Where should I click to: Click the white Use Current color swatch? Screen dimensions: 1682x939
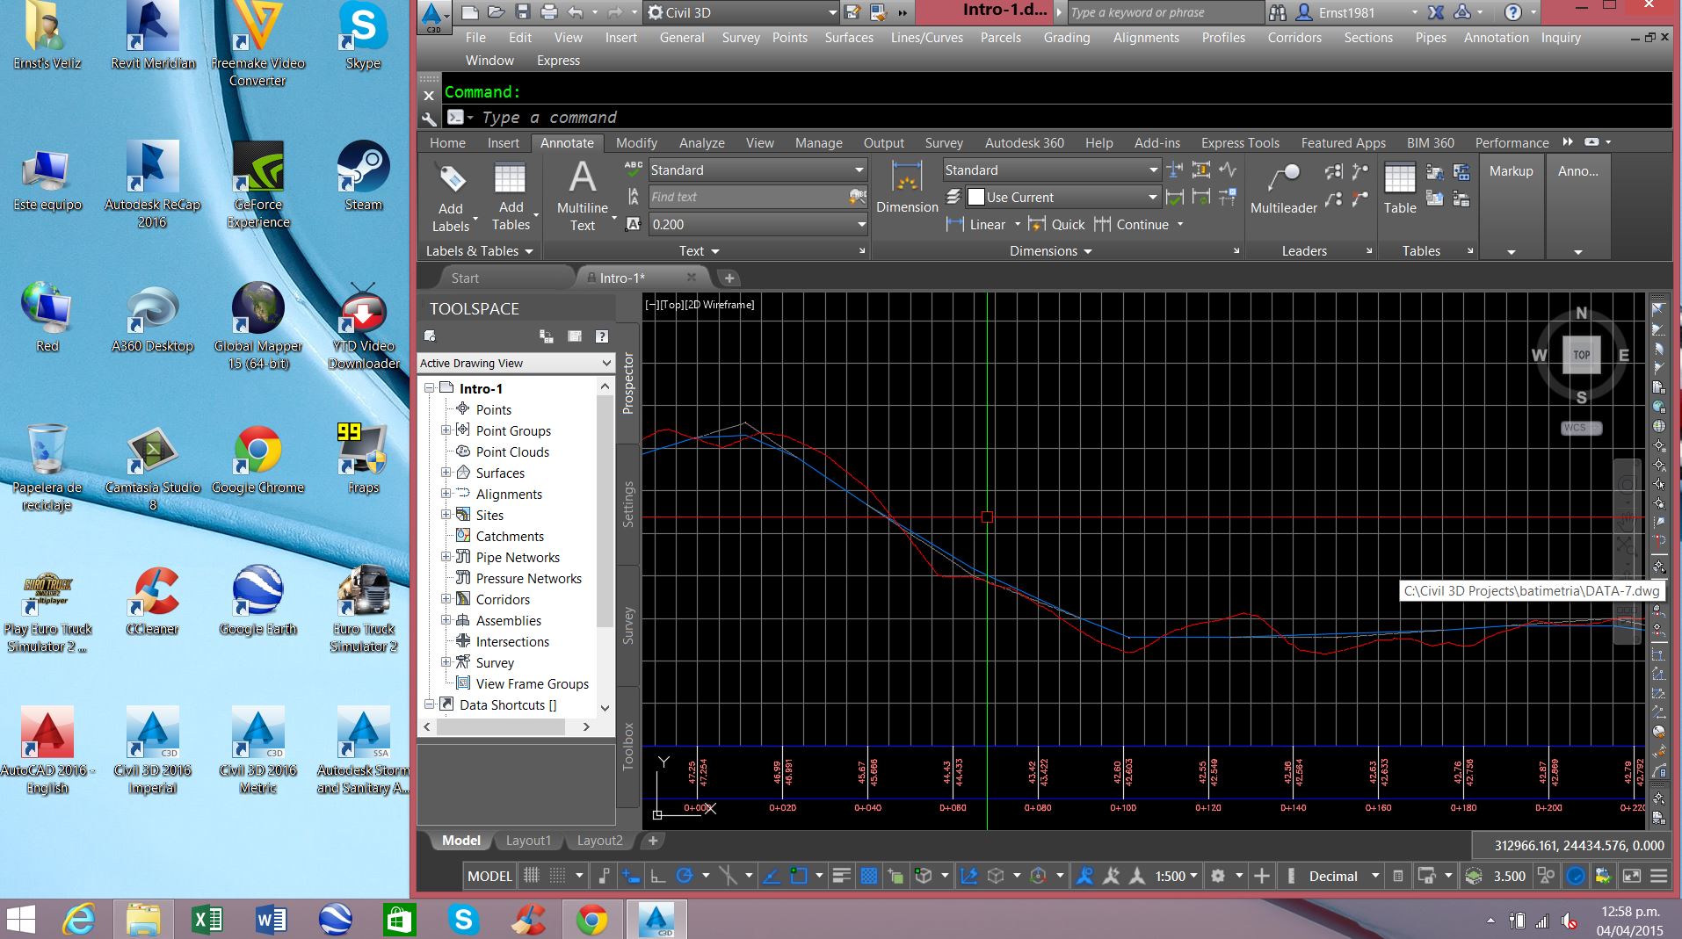click(975, 197)
